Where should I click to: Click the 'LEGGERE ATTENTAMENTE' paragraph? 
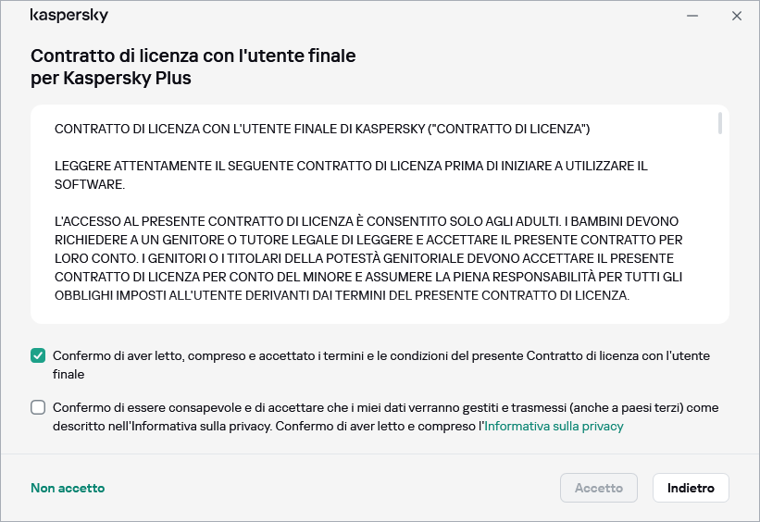pyautogui.click(x=351, y=166)
